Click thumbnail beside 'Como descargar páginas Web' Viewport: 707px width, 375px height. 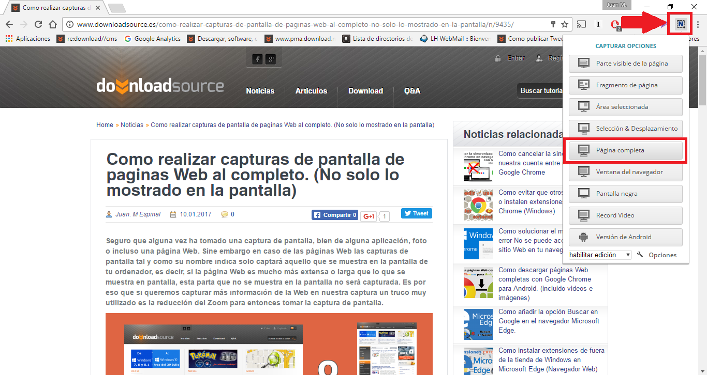478,282
